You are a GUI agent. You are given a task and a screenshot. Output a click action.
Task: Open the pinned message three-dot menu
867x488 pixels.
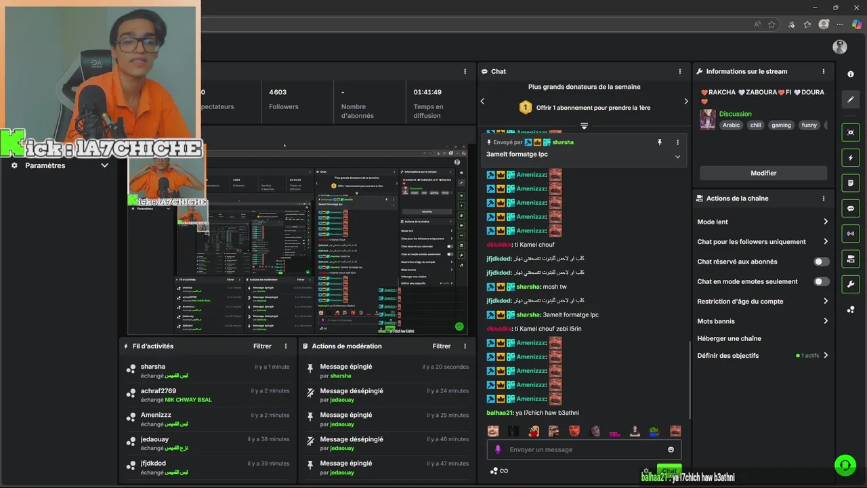(677, 142)
